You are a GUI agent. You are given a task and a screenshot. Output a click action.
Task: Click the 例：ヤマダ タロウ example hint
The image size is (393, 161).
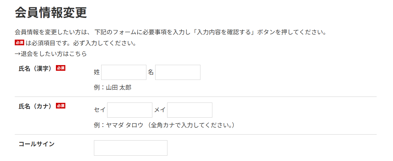tap(164, 125)
